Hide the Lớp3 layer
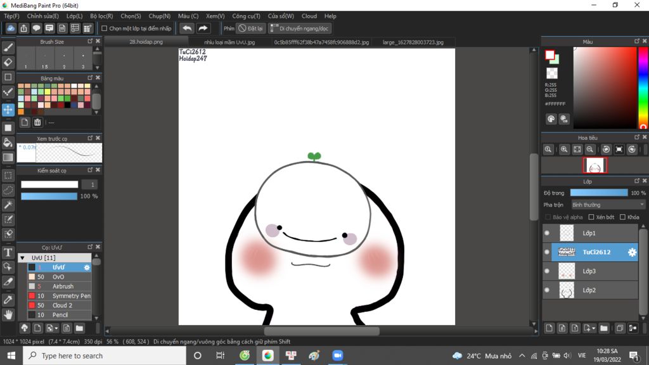This screenshot has width=649, height=365. 547,271
